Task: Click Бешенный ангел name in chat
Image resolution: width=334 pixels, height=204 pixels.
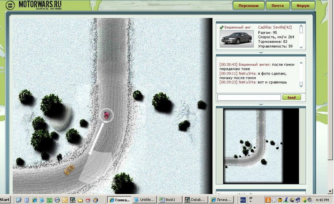Action: click(x=255, y=65)
